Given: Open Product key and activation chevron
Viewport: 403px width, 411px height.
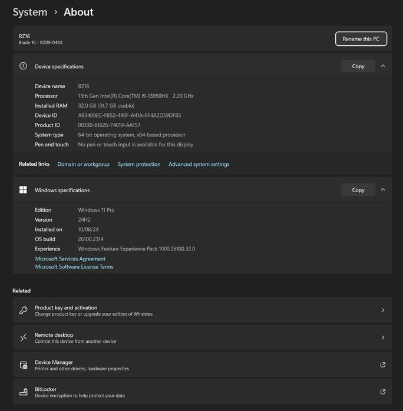Looking at the screenshot, I should click(x=382, y=310).
